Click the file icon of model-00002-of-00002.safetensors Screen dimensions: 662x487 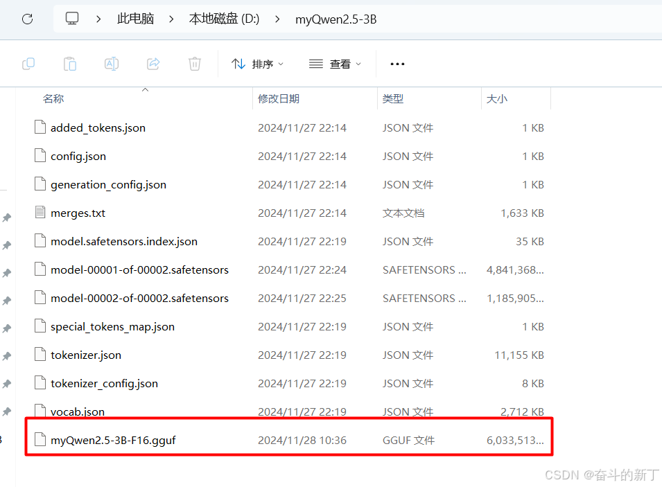[x=40, y=297]
